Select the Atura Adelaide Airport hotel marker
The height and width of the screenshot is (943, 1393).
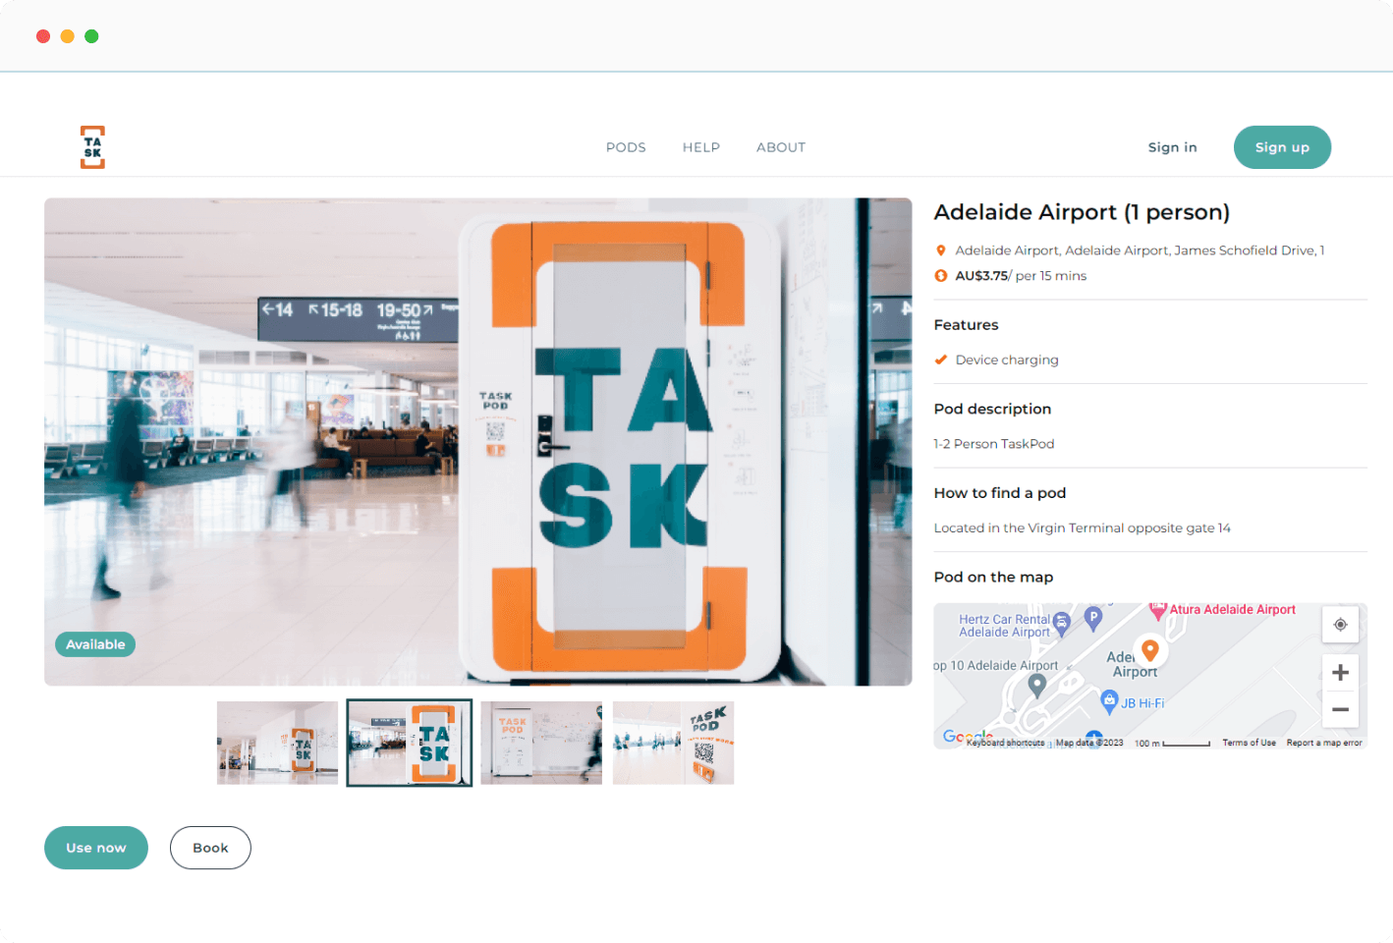click(1158, 610)
